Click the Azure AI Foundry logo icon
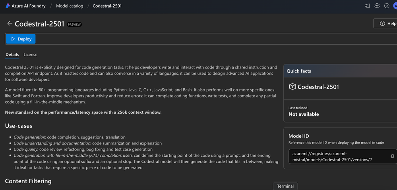This screenshot has height=190, width=397. coord(8,6)
